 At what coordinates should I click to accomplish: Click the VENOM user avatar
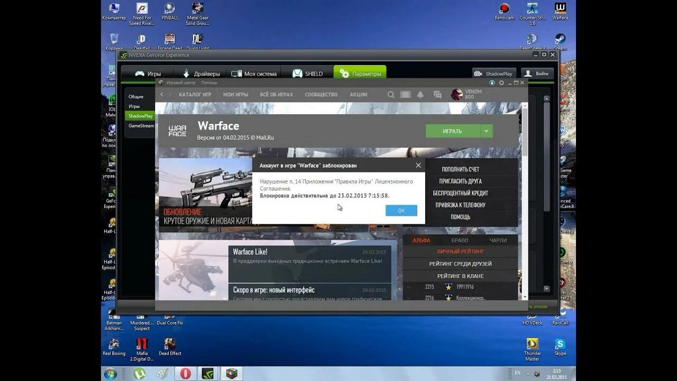pos(456,95)
